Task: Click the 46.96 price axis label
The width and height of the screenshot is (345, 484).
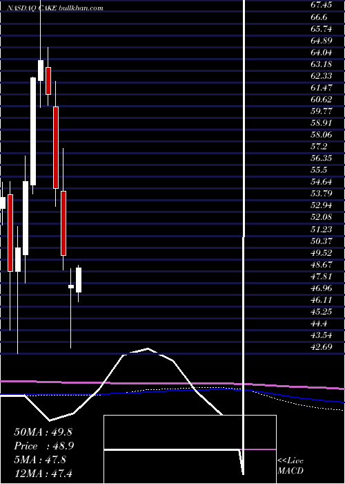Action: tap(322, 288)
